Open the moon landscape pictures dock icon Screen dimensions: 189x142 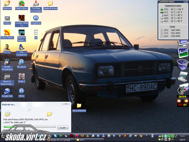coord(183,52)
